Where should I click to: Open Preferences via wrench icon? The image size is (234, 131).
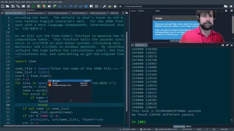point(104,6)
